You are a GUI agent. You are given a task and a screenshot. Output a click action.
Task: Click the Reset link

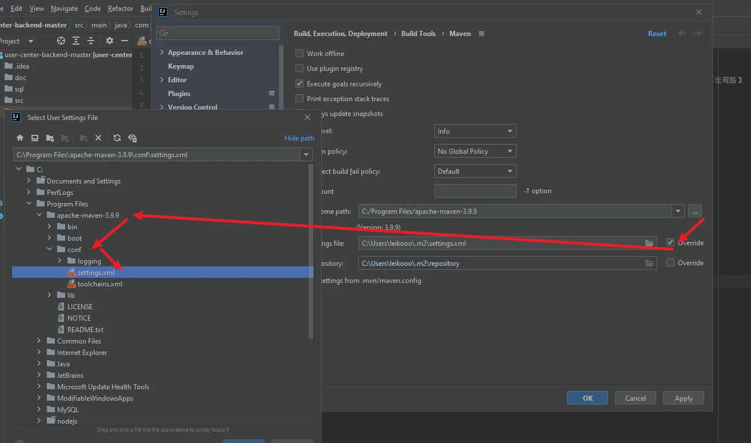tap(657, 34)
